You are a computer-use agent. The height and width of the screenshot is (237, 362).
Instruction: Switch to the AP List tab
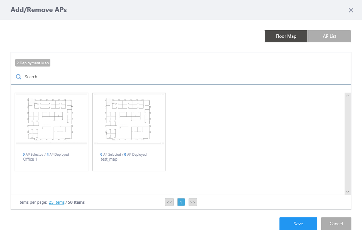[329, 36]
